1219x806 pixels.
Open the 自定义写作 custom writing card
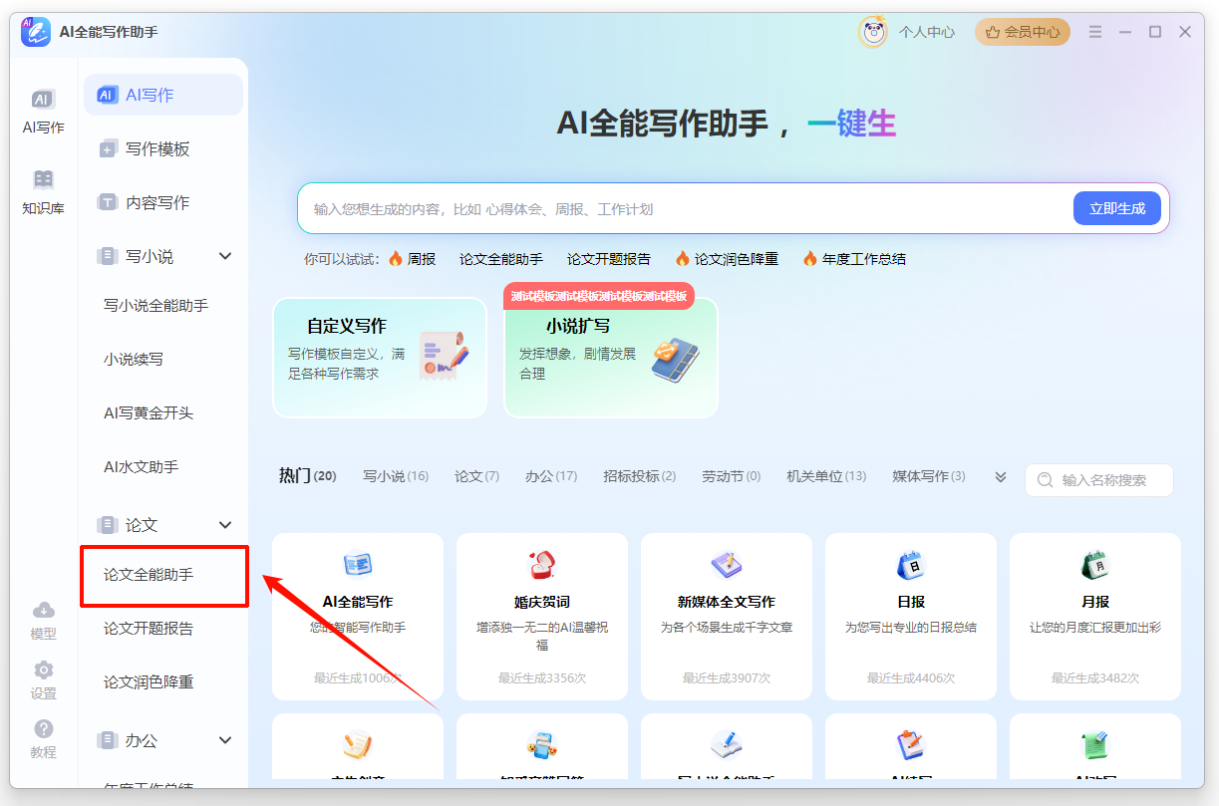tap(380, 359)
